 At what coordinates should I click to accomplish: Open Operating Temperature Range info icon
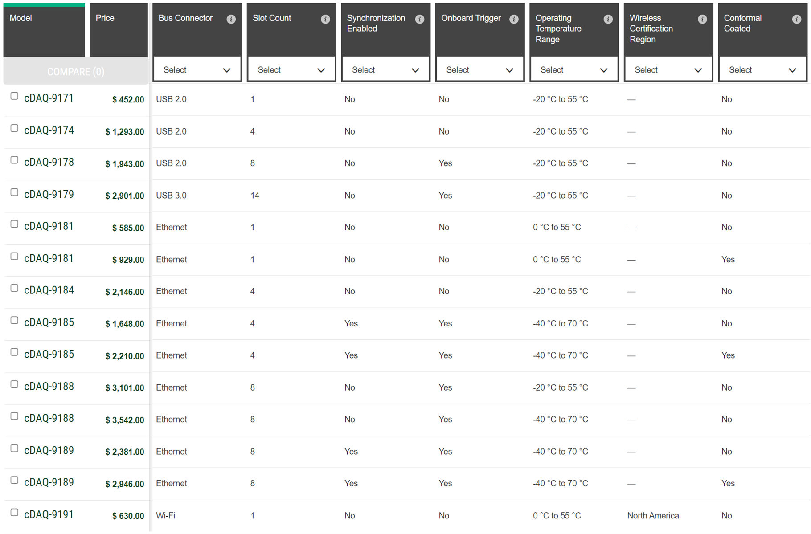[x=608, y=19]
